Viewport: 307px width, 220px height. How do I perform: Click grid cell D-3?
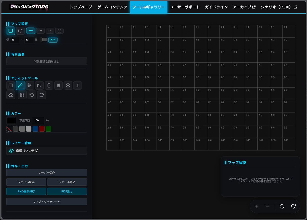pos(150,56)
